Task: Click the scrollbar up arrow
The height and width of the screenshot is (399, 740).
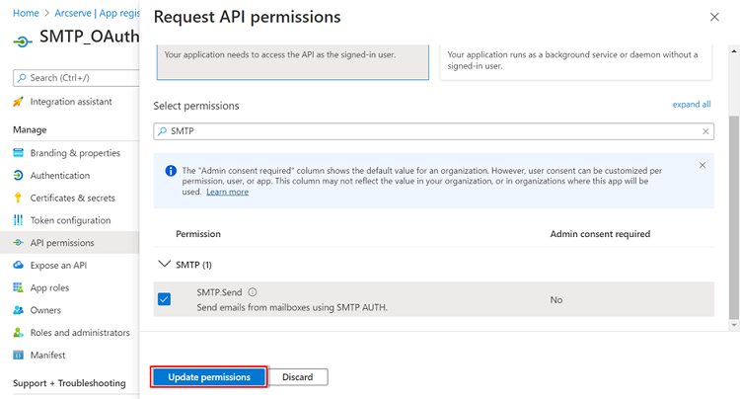Action: click(x=734, y=50)
